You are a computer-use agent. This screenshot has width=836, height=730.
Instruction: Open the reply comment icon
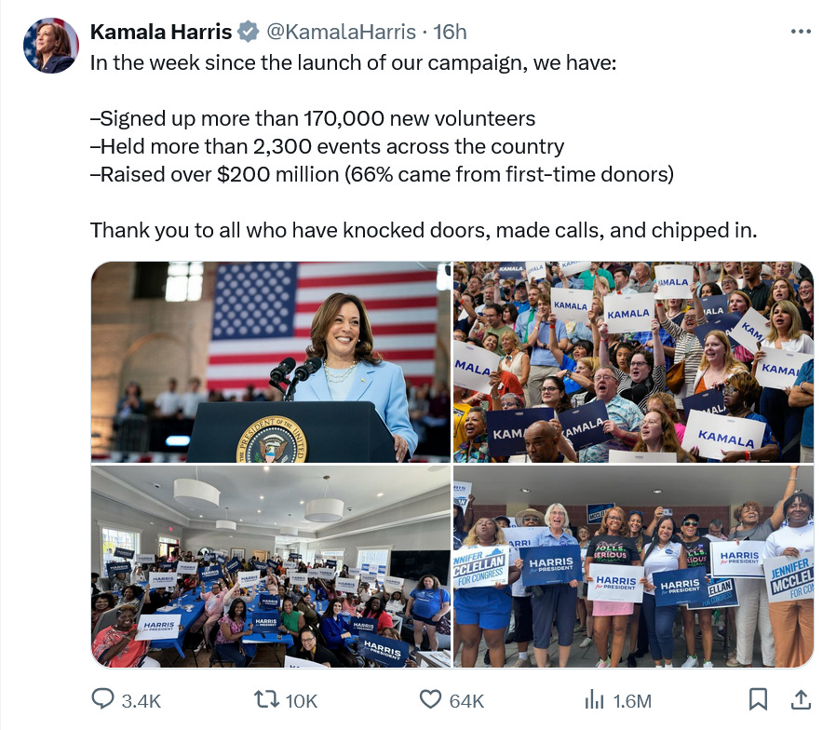[102, 699]
